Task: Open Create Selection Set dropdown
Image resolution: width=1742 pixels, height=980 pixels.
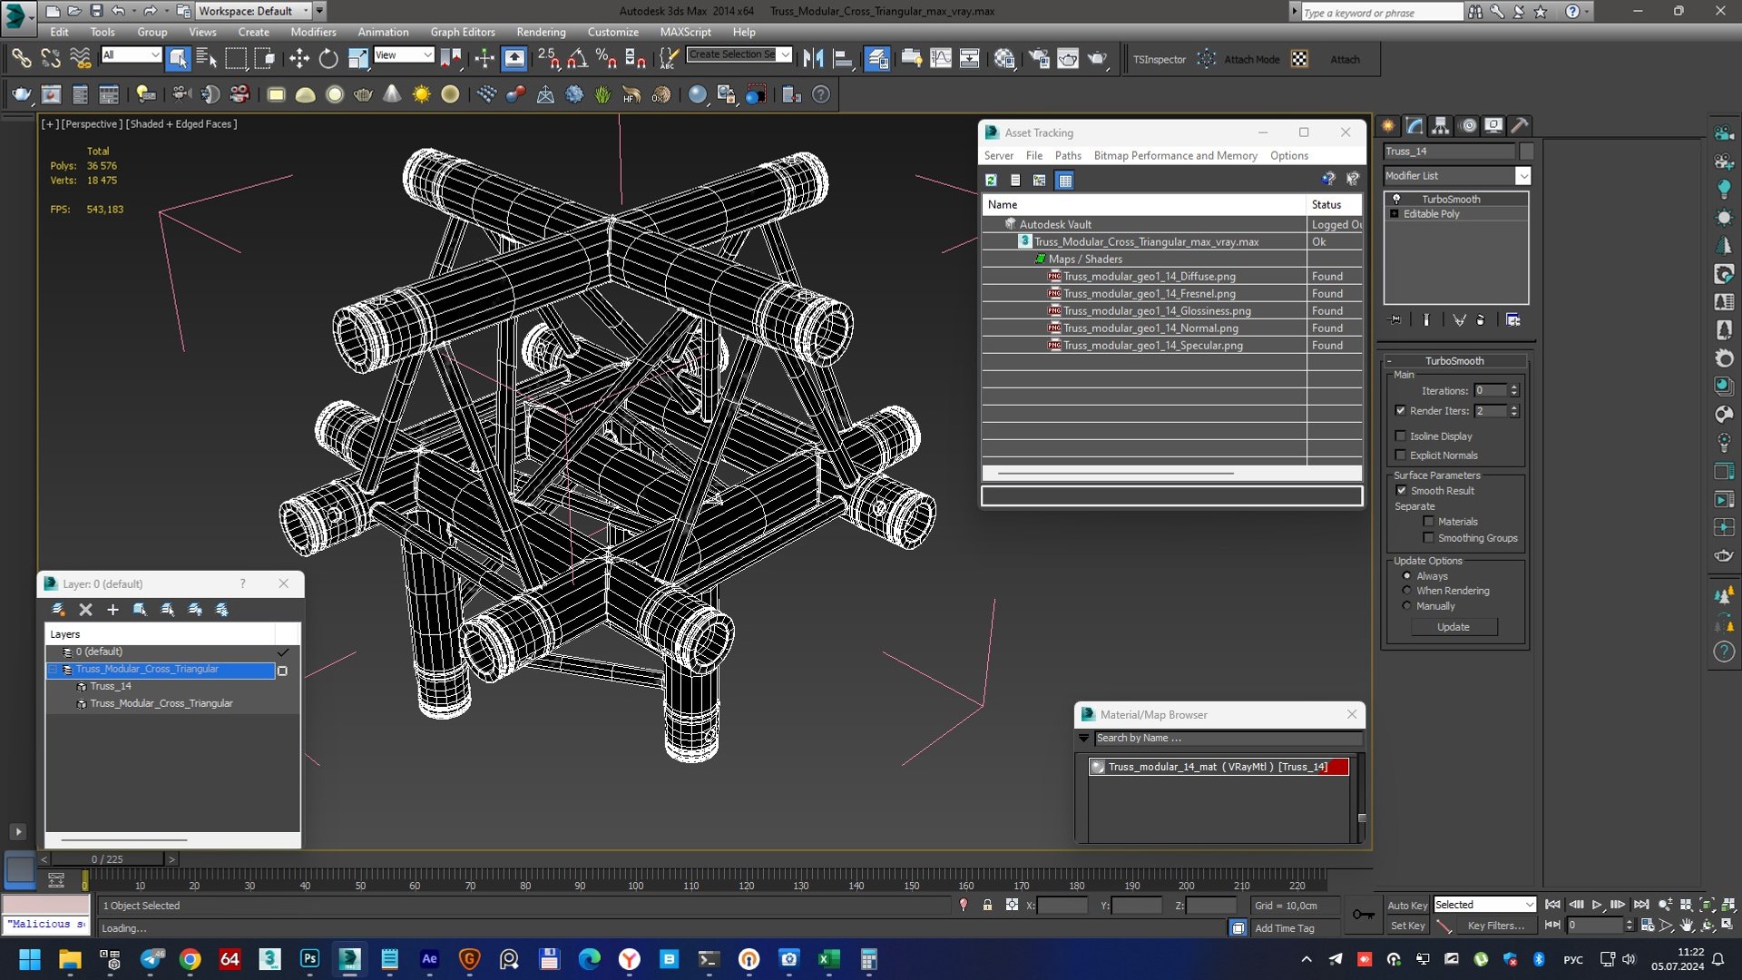Action: click(786, 54)
